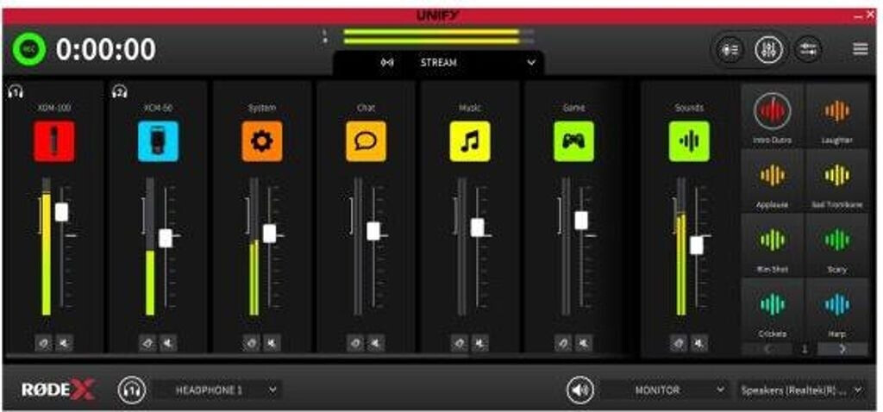Start recording with the green REC button
This screenshot has height=412, width=883.
click(x=29, y=49)
